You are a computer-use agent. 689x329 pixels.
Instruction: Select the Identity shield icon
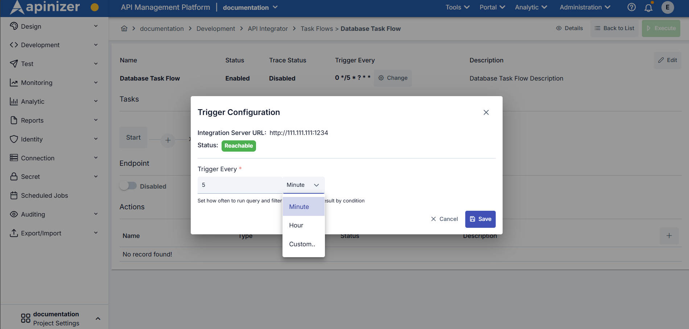(x=14, y=139)
